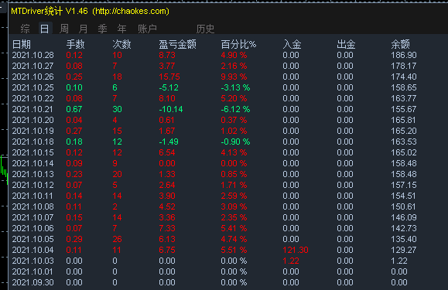Viewport: 448px width, 290px height.
Task: Click the 121.30 deposit value
Action: [x=296, y=251]
